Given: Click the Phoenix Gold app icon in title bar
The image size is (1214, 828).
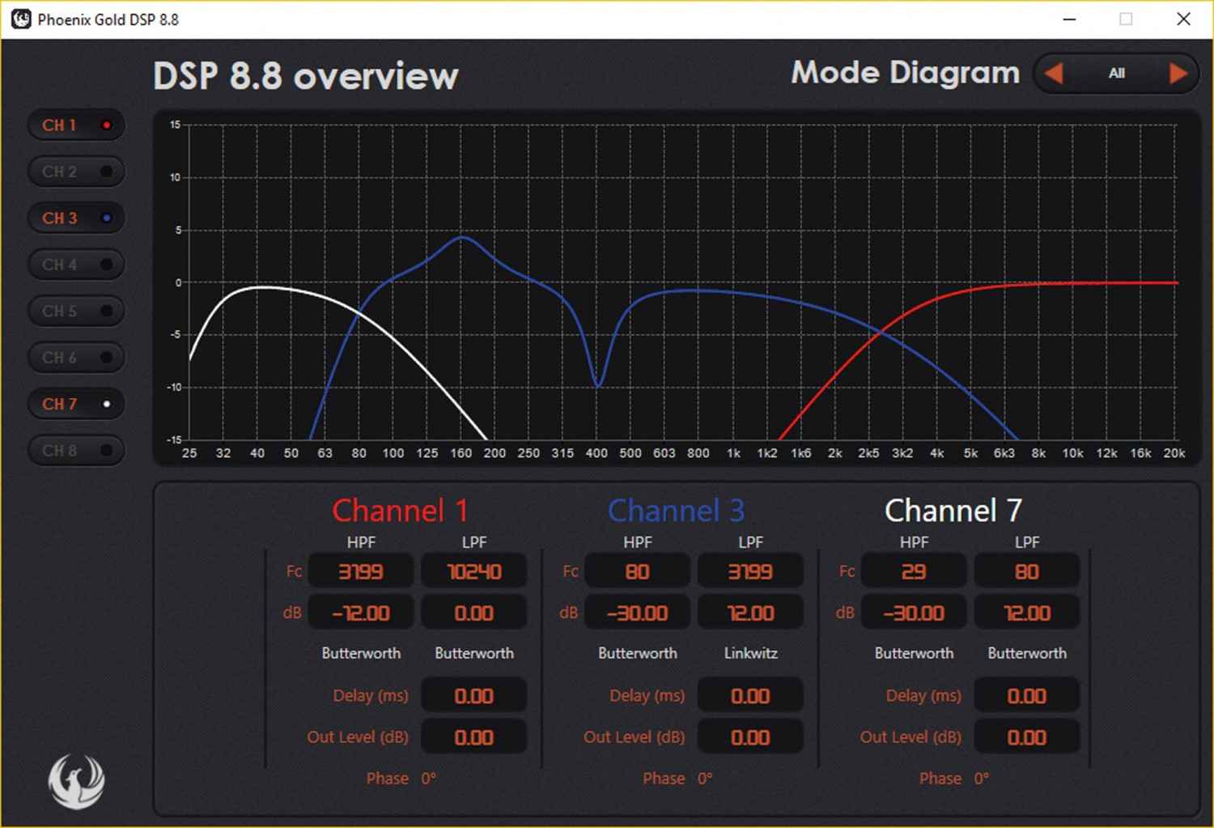Looking at the screenshot, I should point(21,19).
